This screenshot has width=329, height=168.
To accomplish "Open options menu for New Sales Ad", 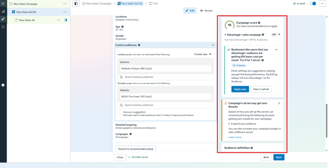I will [x=59, y=20].
